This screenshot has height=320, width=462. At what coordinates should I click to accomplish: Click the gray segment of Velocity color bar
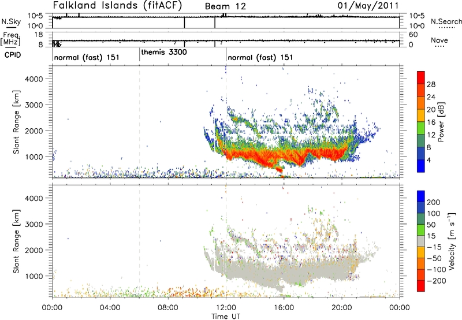pos(421,241)
